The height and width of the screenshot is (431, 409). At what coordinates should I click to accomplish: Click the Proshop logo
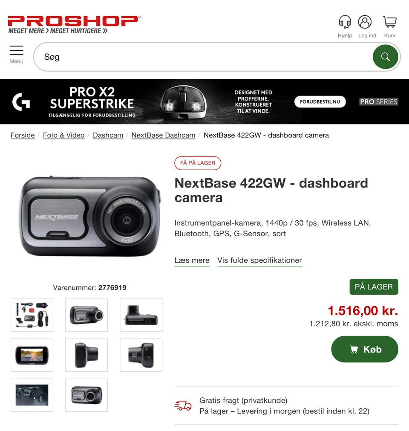[x=74, y=25]
